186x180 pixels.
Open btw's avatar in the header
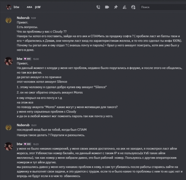[8, 7]
